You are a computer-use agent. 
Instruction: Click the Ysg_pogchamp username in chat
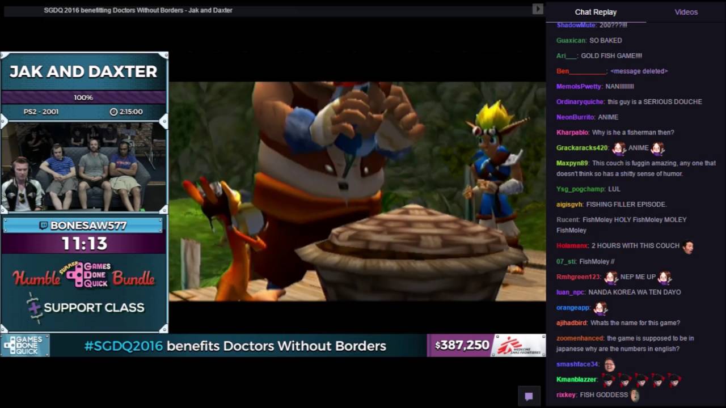pyautogui.click(x=580, y=189)
